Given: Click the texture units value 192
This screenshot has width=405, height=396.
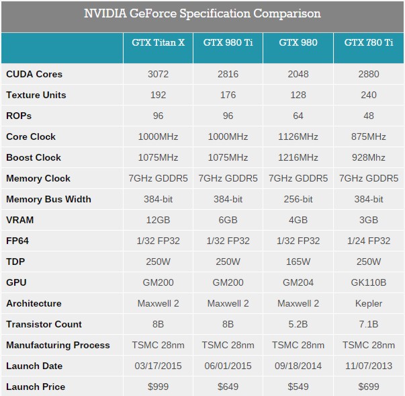Looking at the screenshot, I should click(x=158, y=95).
